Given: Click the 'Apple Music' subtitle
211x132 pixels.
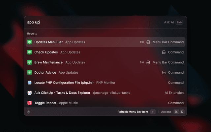Looking at the screenshot, I should 68,103.
